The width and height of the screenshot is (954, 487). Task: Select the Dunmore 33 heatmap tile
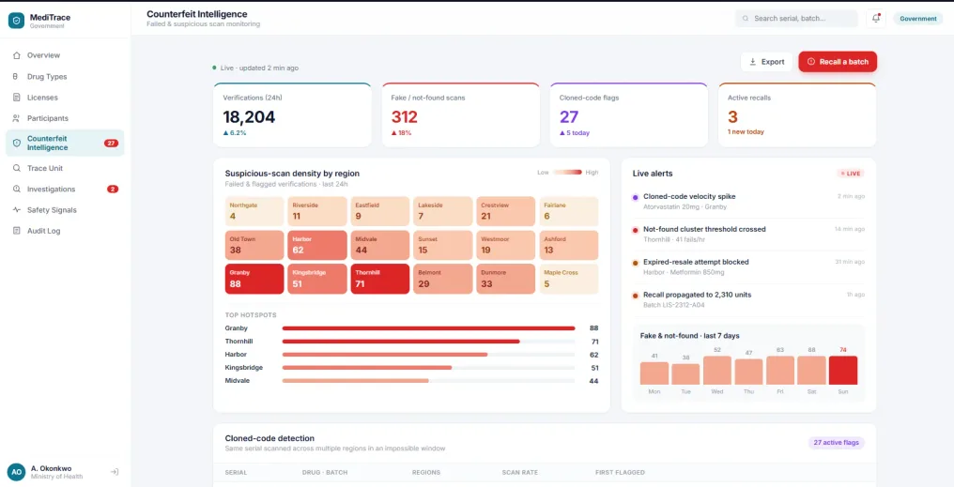pos(505,279)
